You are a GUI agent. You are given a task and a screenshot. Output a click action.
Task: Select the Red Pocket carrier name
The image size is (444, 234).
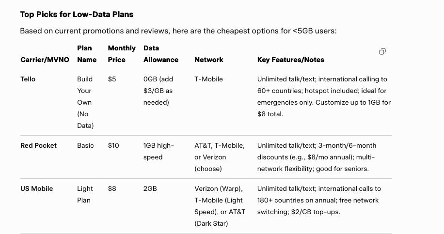coord(39,145)
